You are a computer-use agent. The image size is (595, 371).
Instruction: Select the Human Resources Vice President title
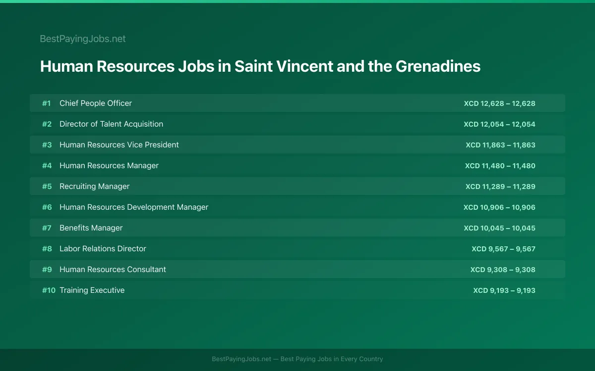tap(119, 145)
